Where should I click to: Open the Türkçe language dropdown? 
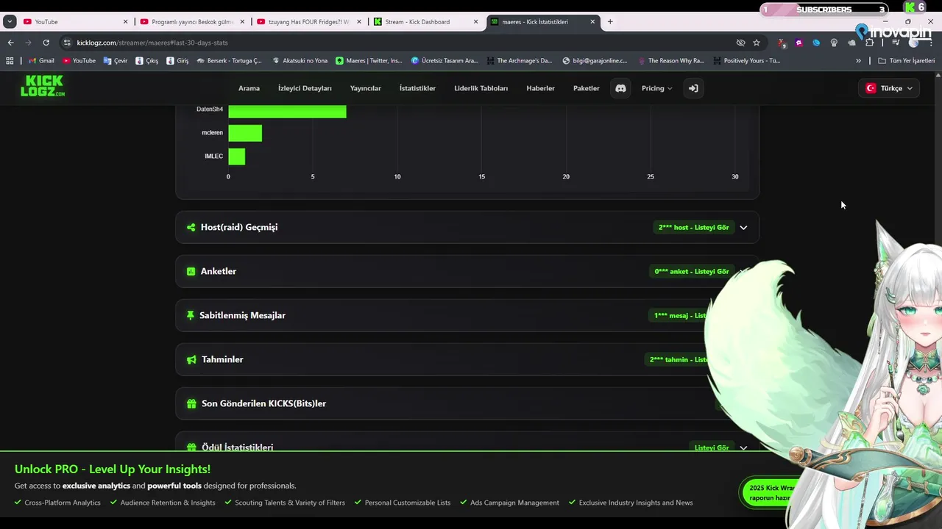pyautogui.click(x=889, y=88)
